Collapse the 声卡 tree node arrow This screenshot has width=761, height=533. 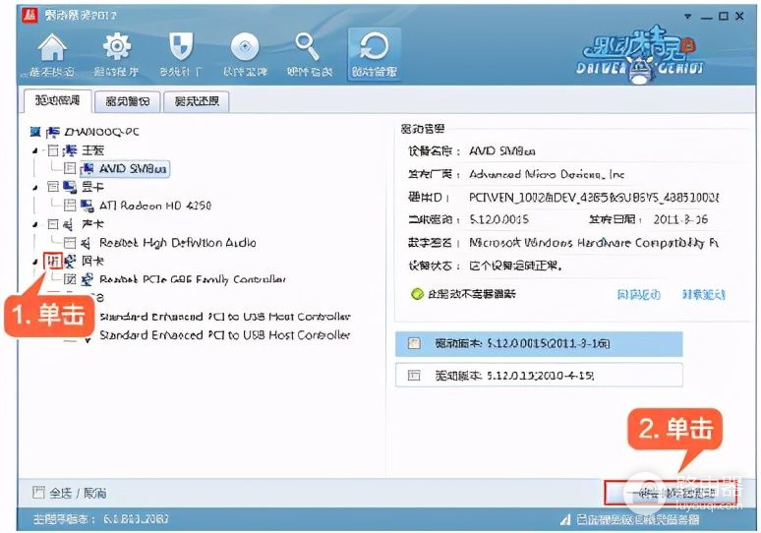[x=36, y=224]
